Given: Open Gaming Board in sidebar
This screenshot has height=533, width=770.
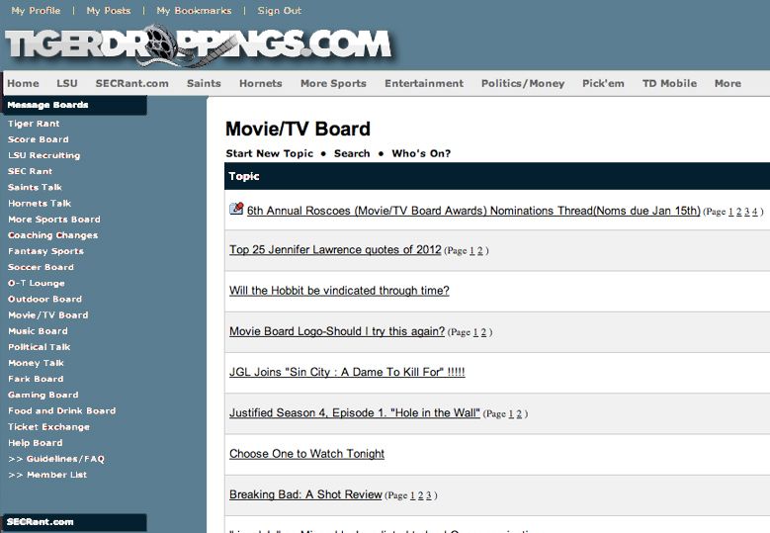Looking at the screenshot, I should [43, 395].
